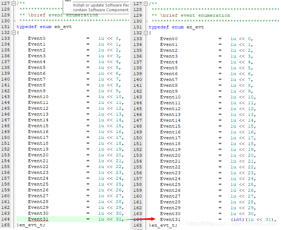This screenshot has height=230, width=281.
Task: Collapse enum body at line 132, left pane
Action: click(14, 32)
